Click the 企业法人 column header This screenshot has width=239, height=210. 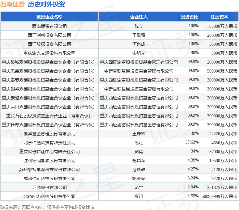click(x=139, y=17)
